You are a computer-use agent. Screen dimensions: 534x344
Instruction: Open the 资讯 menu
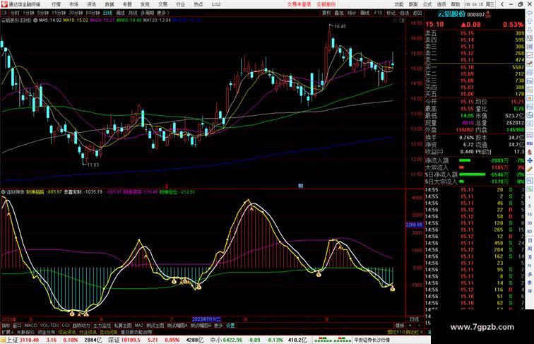tap(92, 4)
